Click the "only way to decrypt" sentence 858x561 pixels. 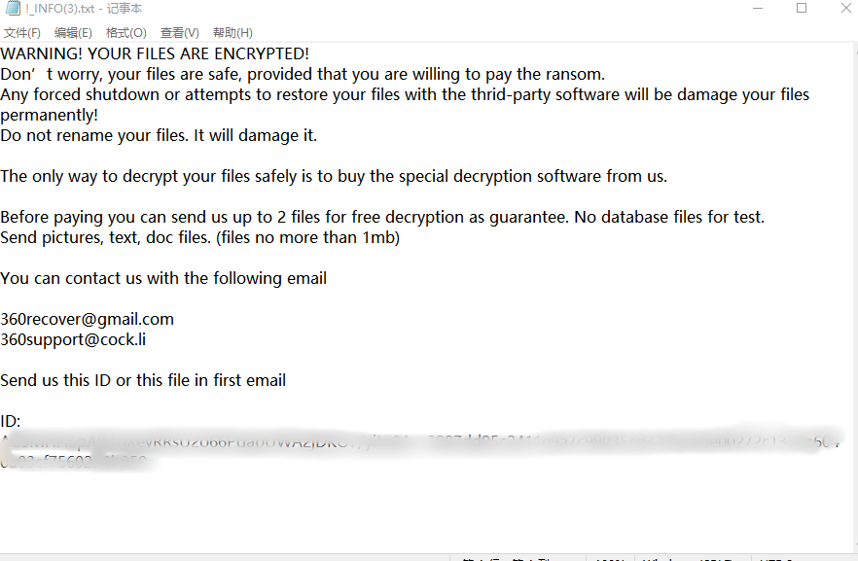pos(334,176)
